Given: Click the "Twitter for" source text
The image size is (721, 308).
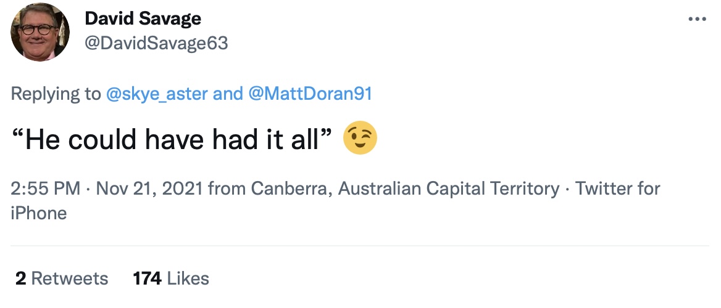Looking at the screenshot, I should [x=617, y=188].
